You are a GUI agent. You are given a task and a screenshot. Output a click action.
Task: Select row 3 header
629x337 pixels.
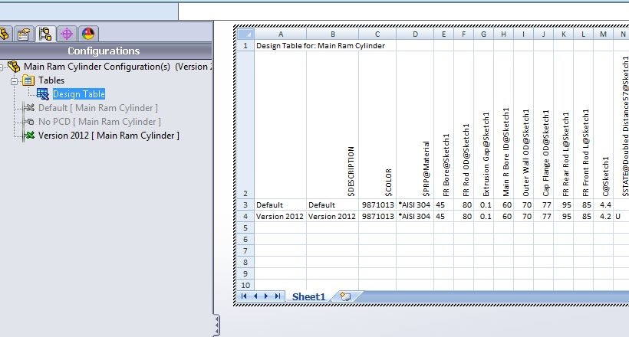click(x=245, y=204)
